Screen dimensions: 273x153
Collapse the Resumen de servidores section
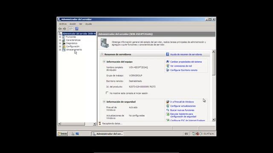click(102, 54)
